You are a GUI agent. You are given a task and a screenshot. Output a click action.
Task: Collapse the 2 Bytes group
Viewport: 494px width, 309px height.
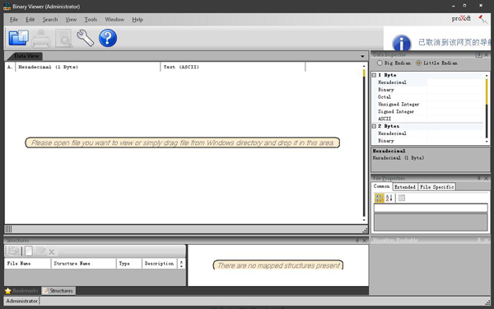374,126
